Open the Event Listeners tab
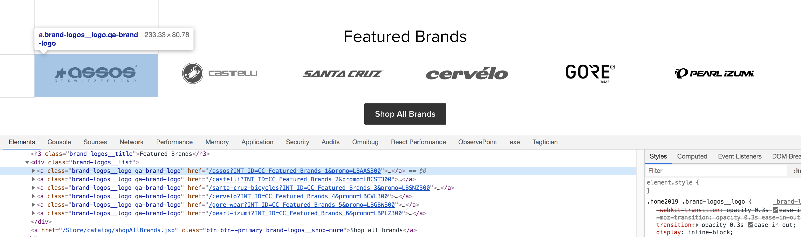Image resolution: width=801 pixels, height=237 pixels. point(740,156)
